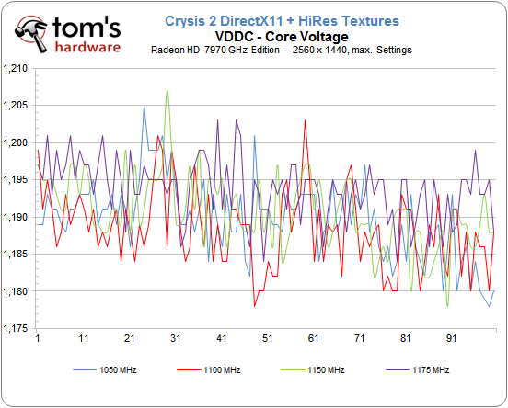
Task: Click the x-axis label 11
Action: coord(84,338)
